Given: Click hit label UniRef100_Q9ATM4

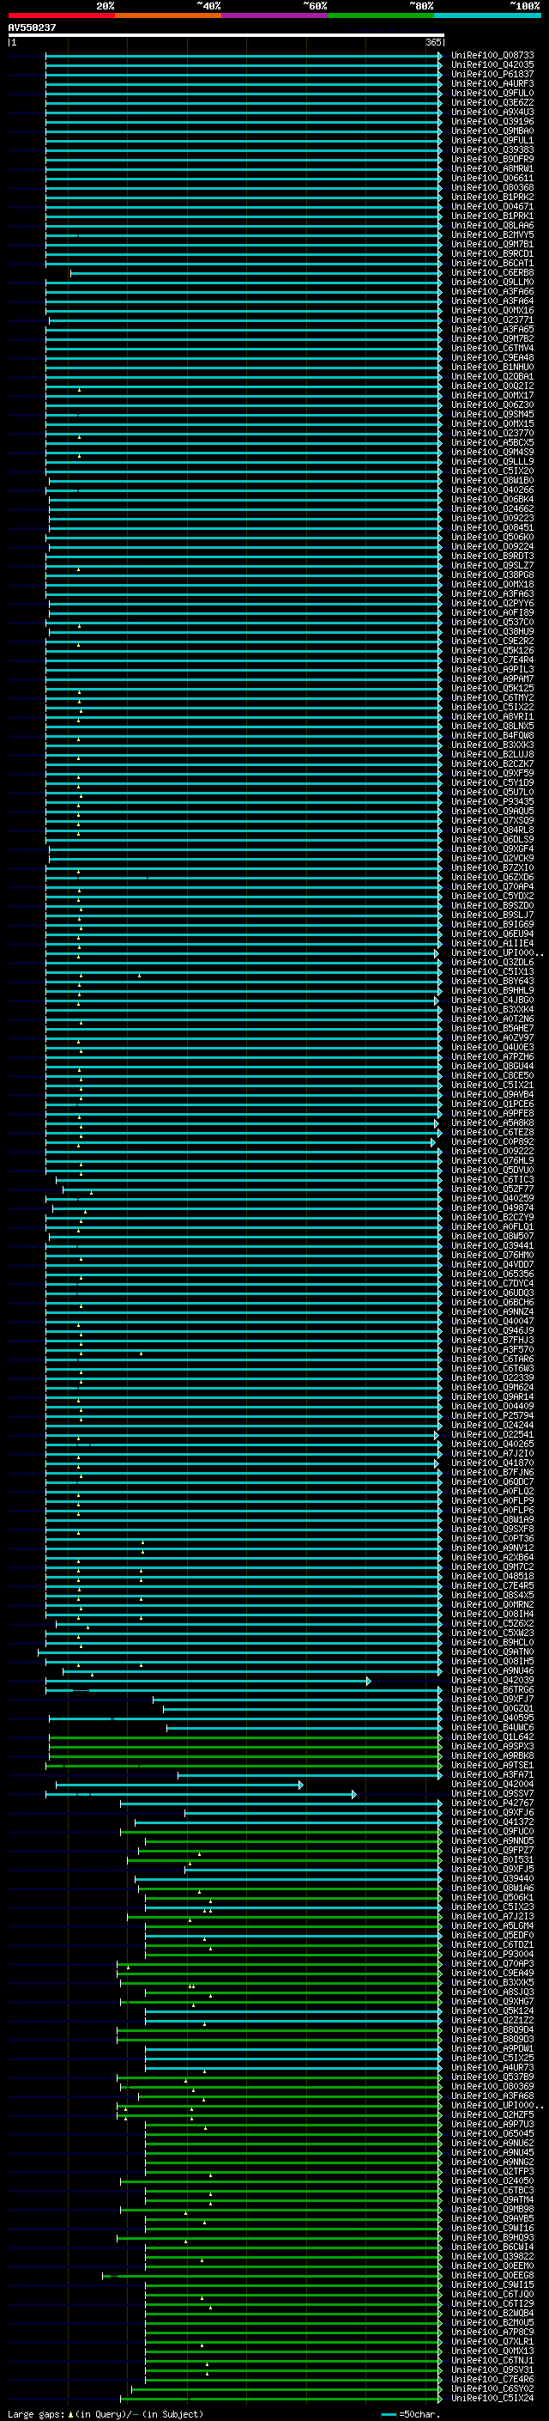Looking at the screenshot, I should [492, 2199].
